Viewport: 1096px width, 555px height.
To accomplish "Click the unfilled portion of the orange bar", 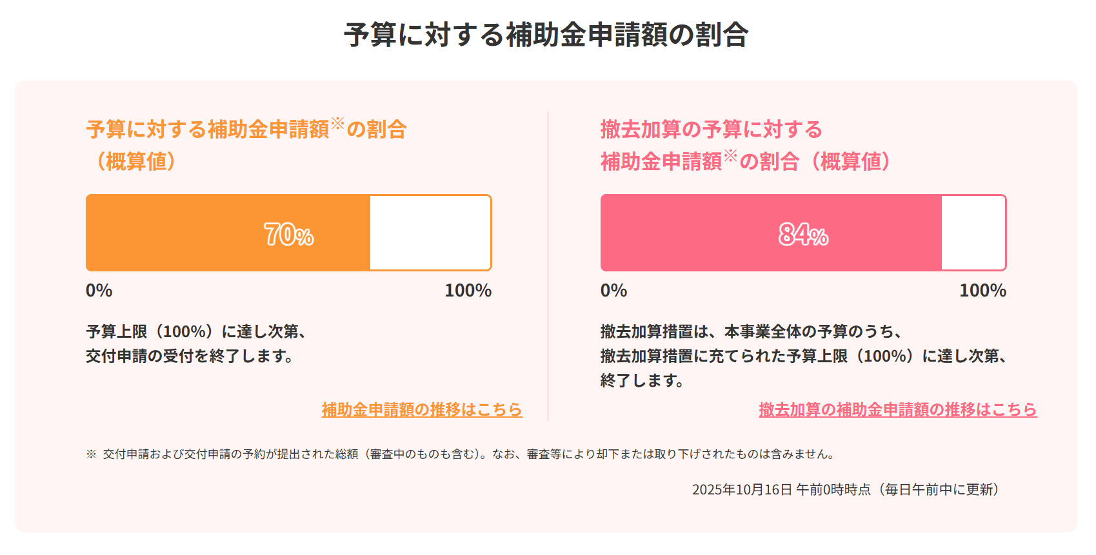I will [x=429, y=233].
